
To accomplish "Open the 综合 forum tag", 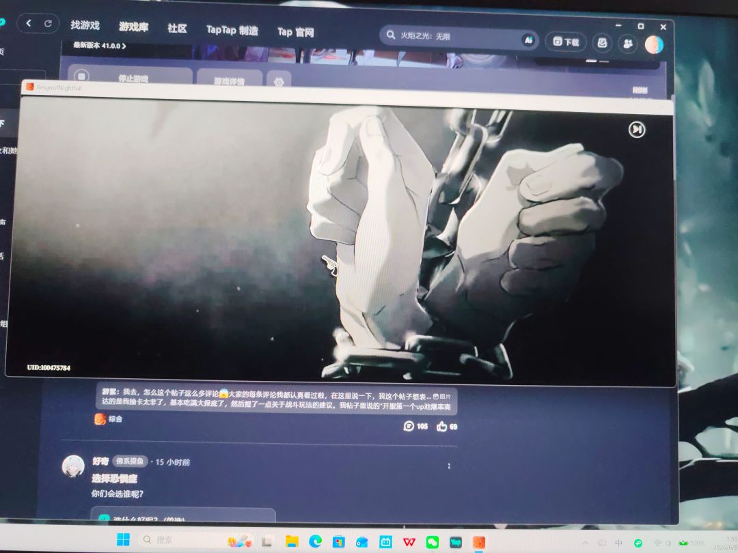I will (x=108, y=419).
